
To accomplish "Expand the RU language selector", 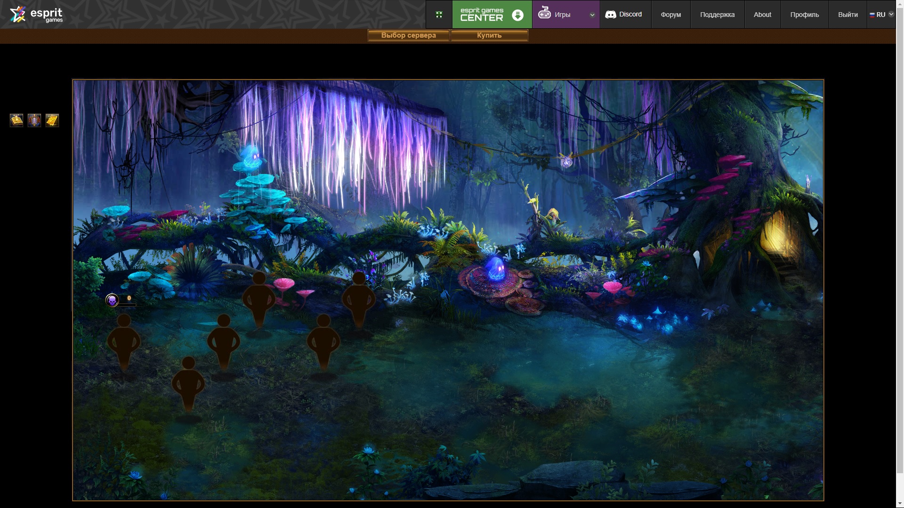I will [881, 15].
